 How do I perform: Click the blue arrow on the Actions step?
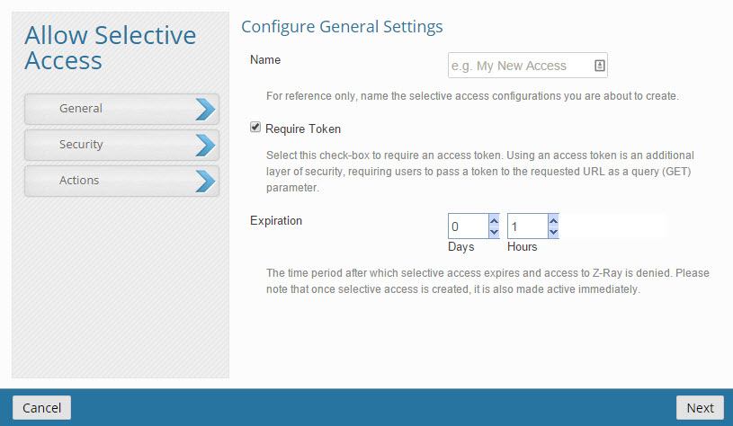tap(205, 181)
